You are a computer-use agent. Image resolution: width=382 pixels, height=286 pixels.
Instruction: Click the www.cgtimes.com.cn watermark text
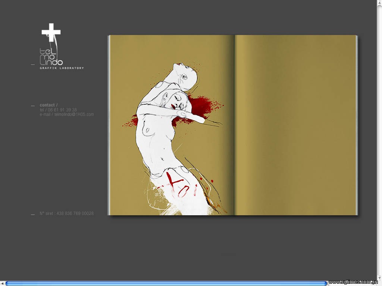point(354,282)
